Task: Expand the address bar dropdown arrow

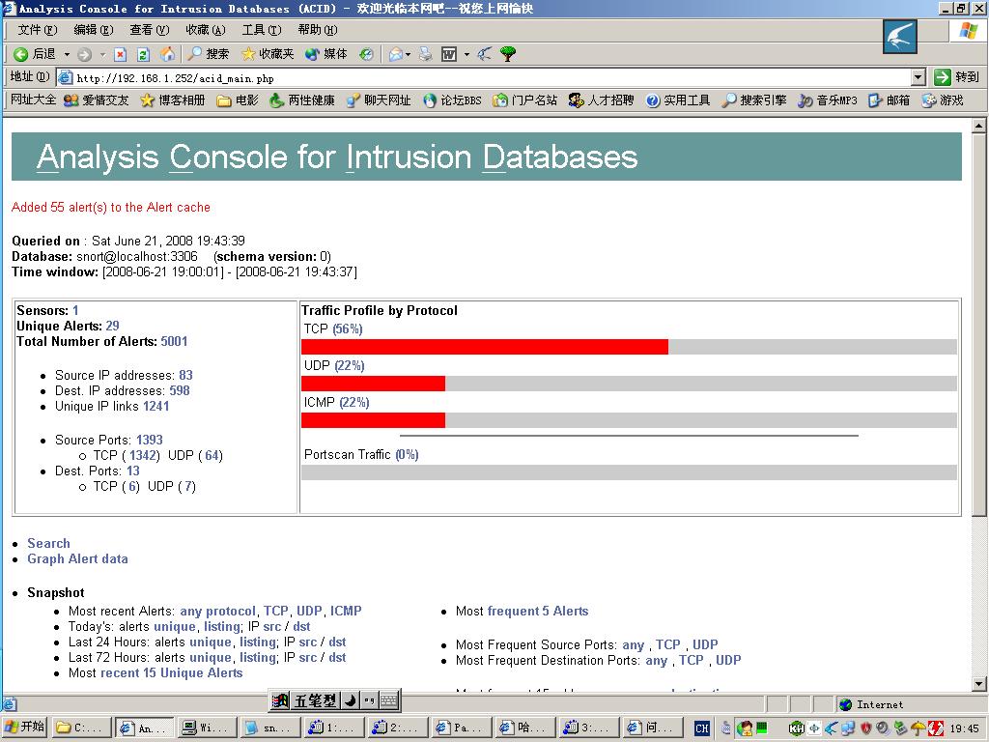Action: point(918,77)
